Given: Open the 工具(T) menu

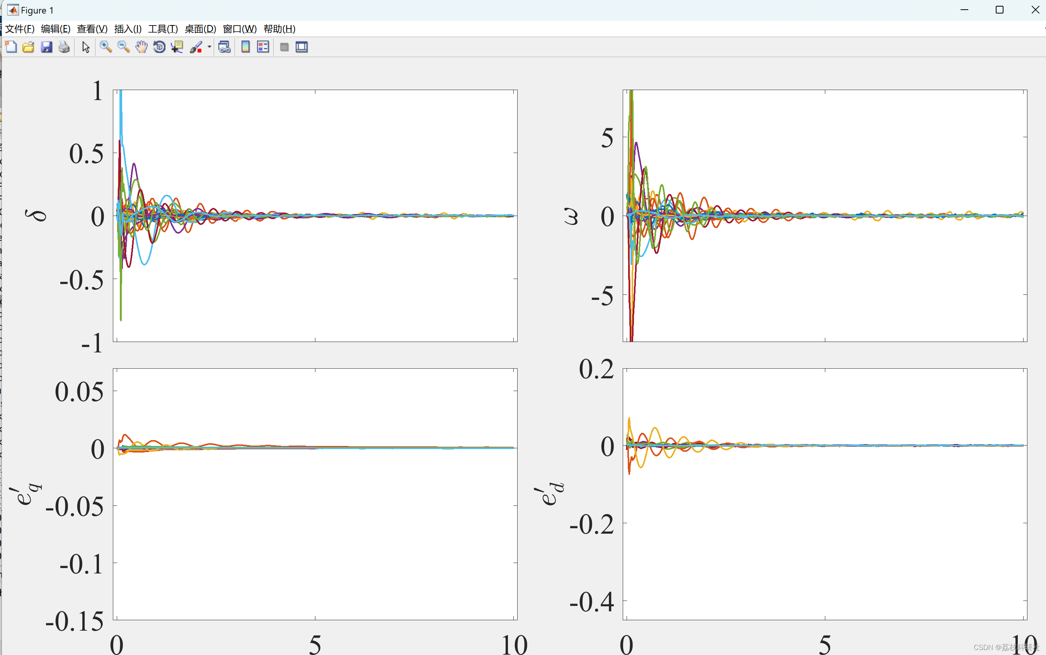Looking at the screenshot, I should tap(163, 29).
